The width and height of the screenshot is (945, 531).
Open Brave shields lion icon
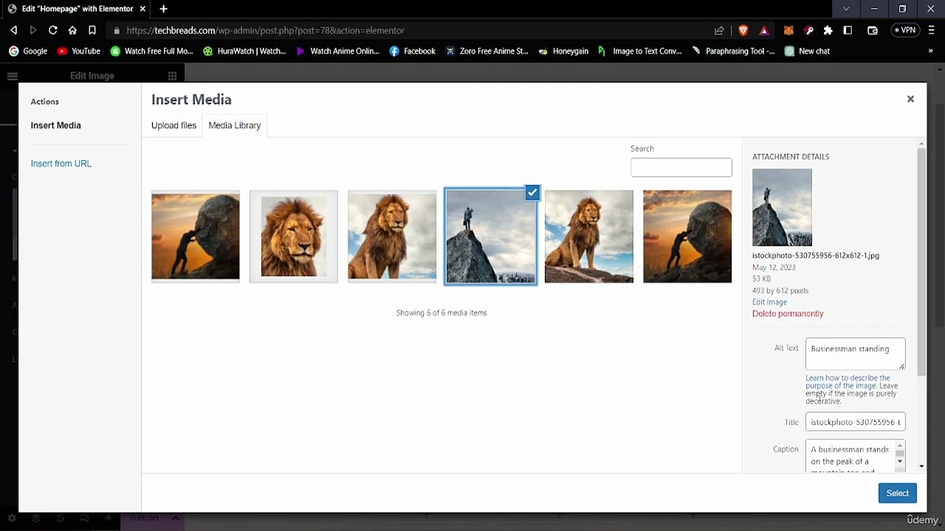pyautogui.click(x=743, y=30)
